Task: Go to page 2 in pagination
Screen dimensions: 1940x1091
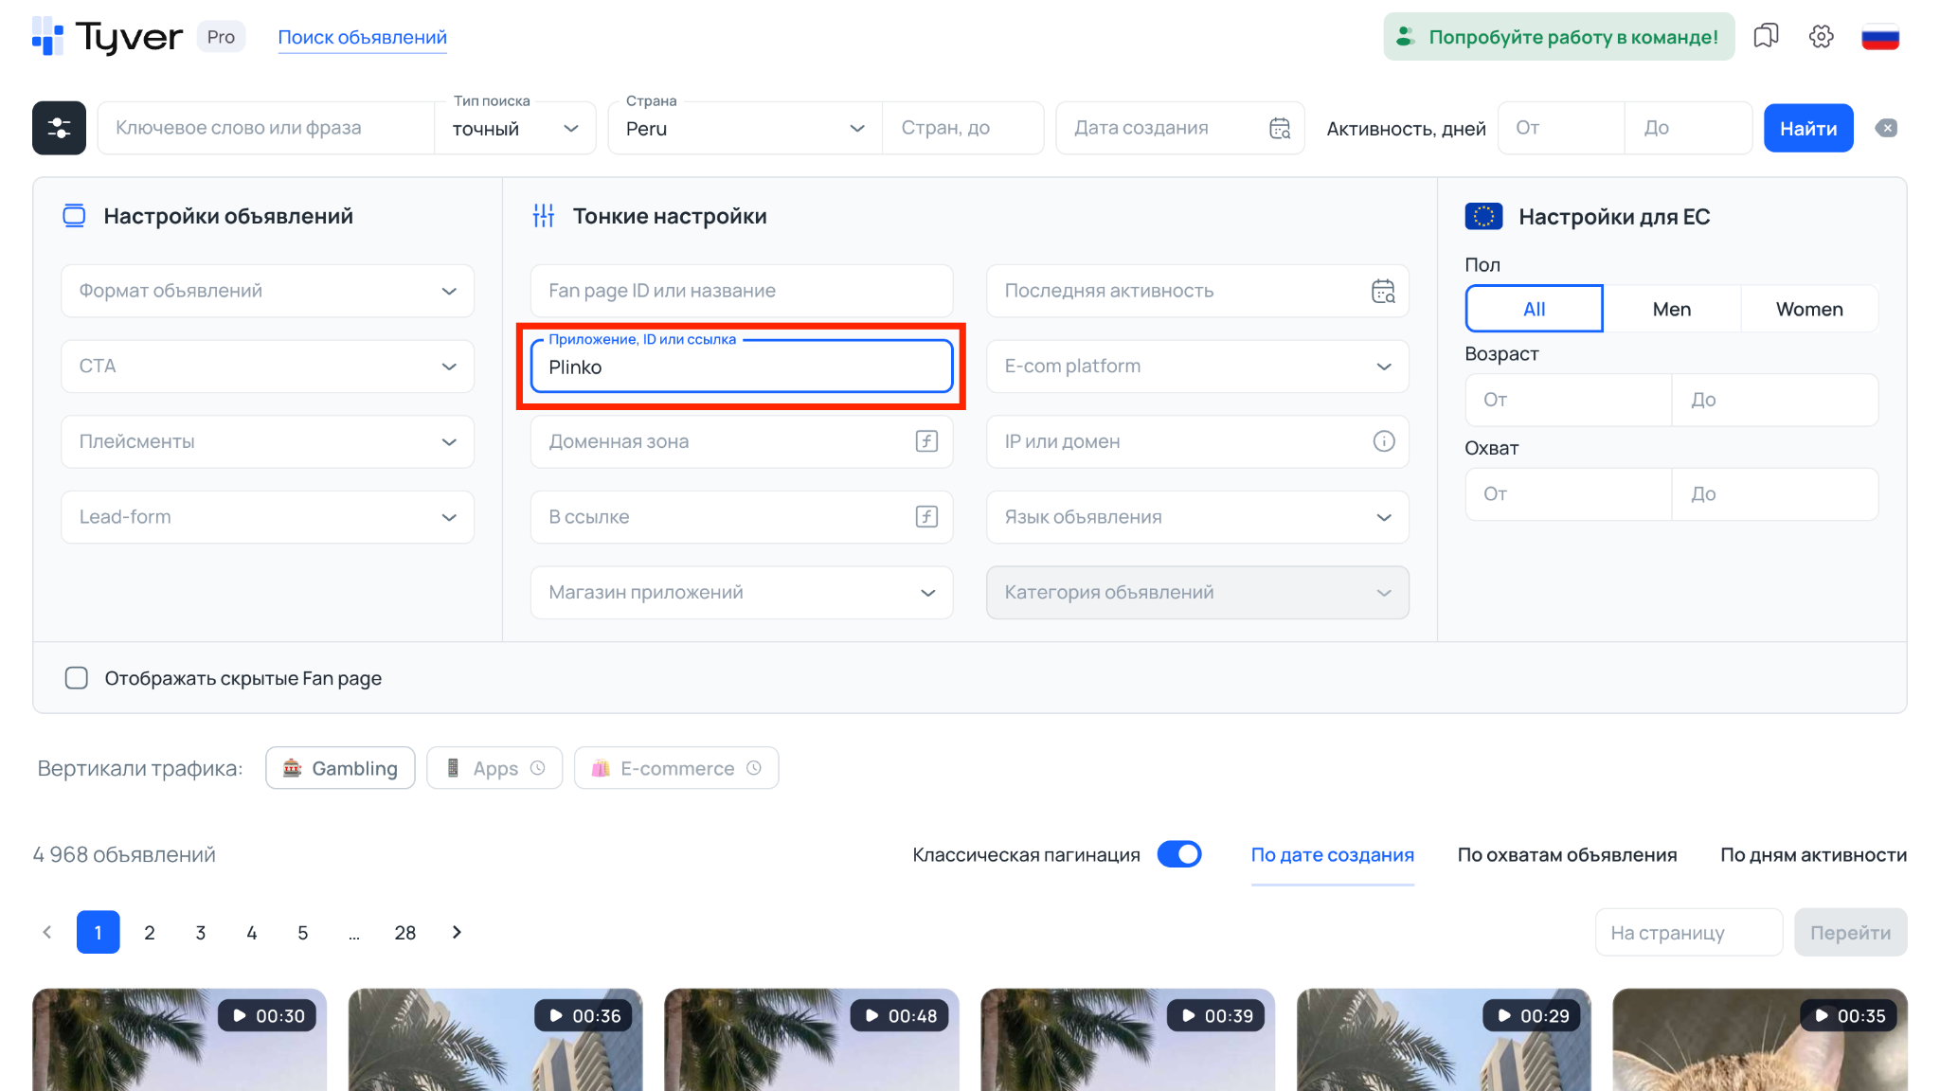Action: 149,932
